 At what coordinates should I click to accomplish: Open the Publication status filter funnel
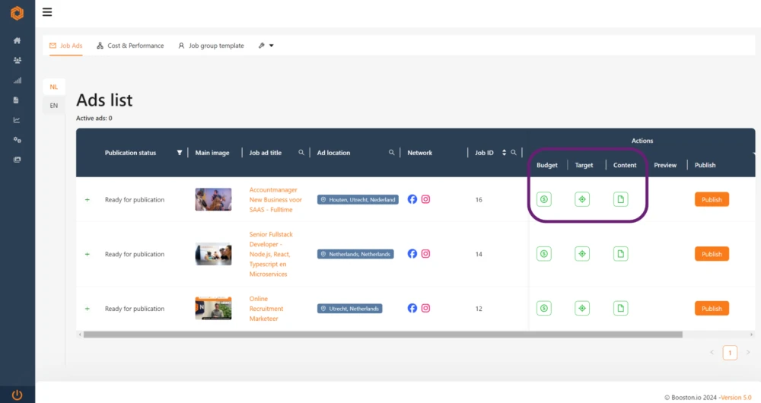click(180, 153)
